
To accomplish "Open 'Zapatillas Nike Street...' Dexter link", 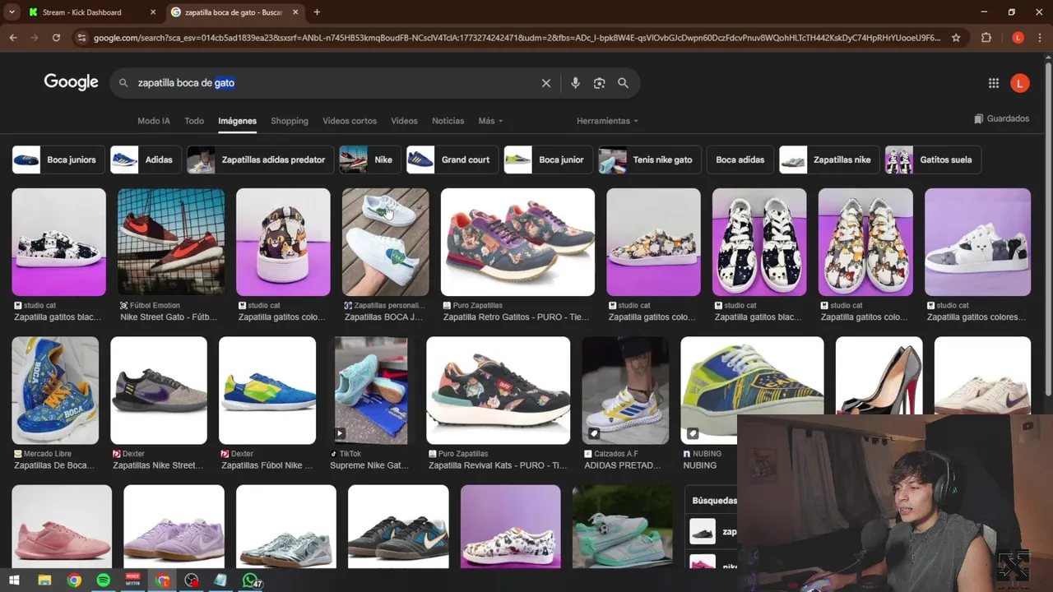I will click(158, 465).
